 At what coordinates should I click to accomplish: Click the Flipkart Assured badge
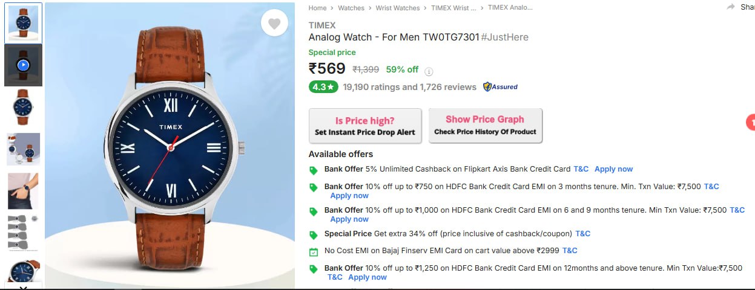(500, 87)
